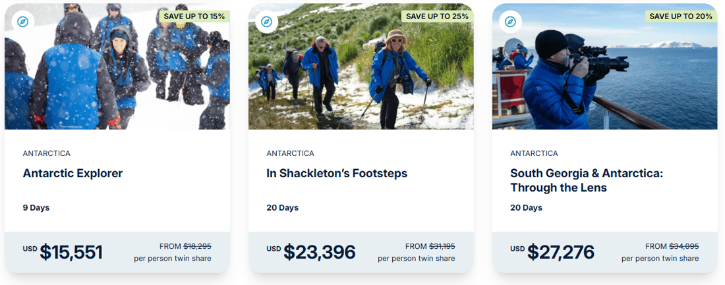
Task: Click the Save Up To 20% badge
Action: pos(681,16)
